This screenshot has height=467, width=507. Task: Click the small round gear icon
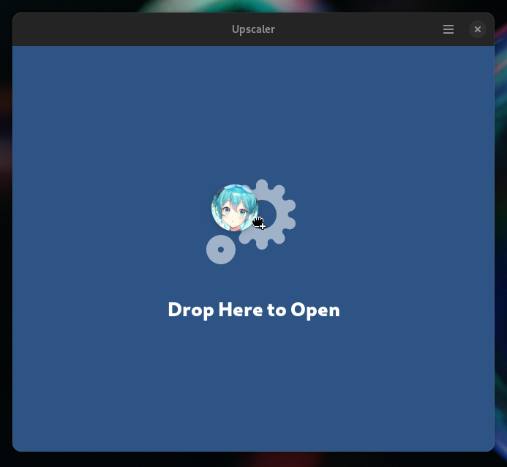[221, 250]
